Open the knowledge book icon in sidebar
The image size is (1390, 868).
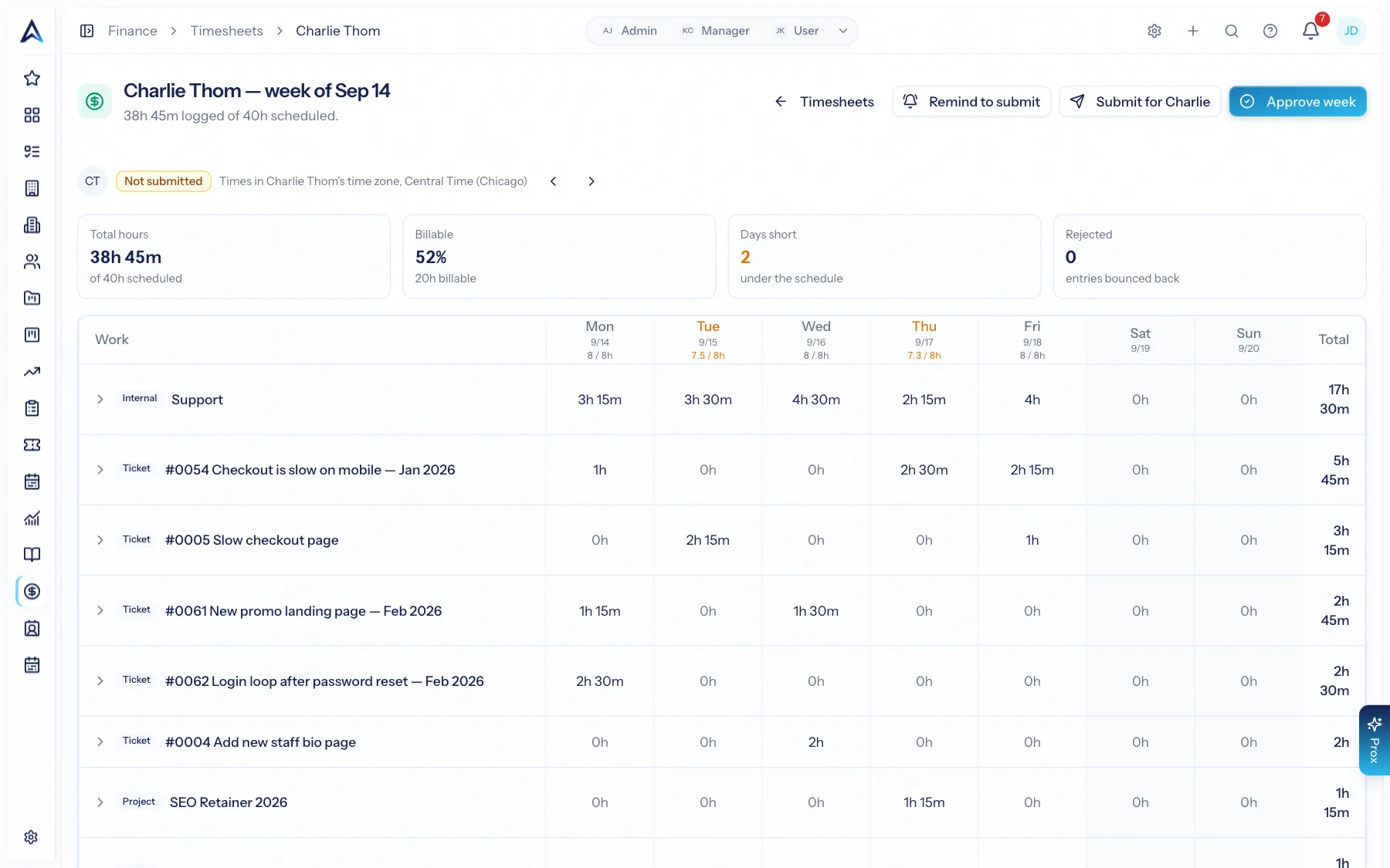click(32, 555)
